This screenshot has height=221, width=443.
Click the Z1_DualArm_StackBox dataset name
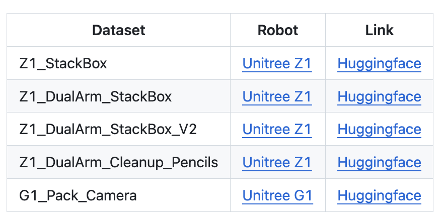[x=95, y=96]
